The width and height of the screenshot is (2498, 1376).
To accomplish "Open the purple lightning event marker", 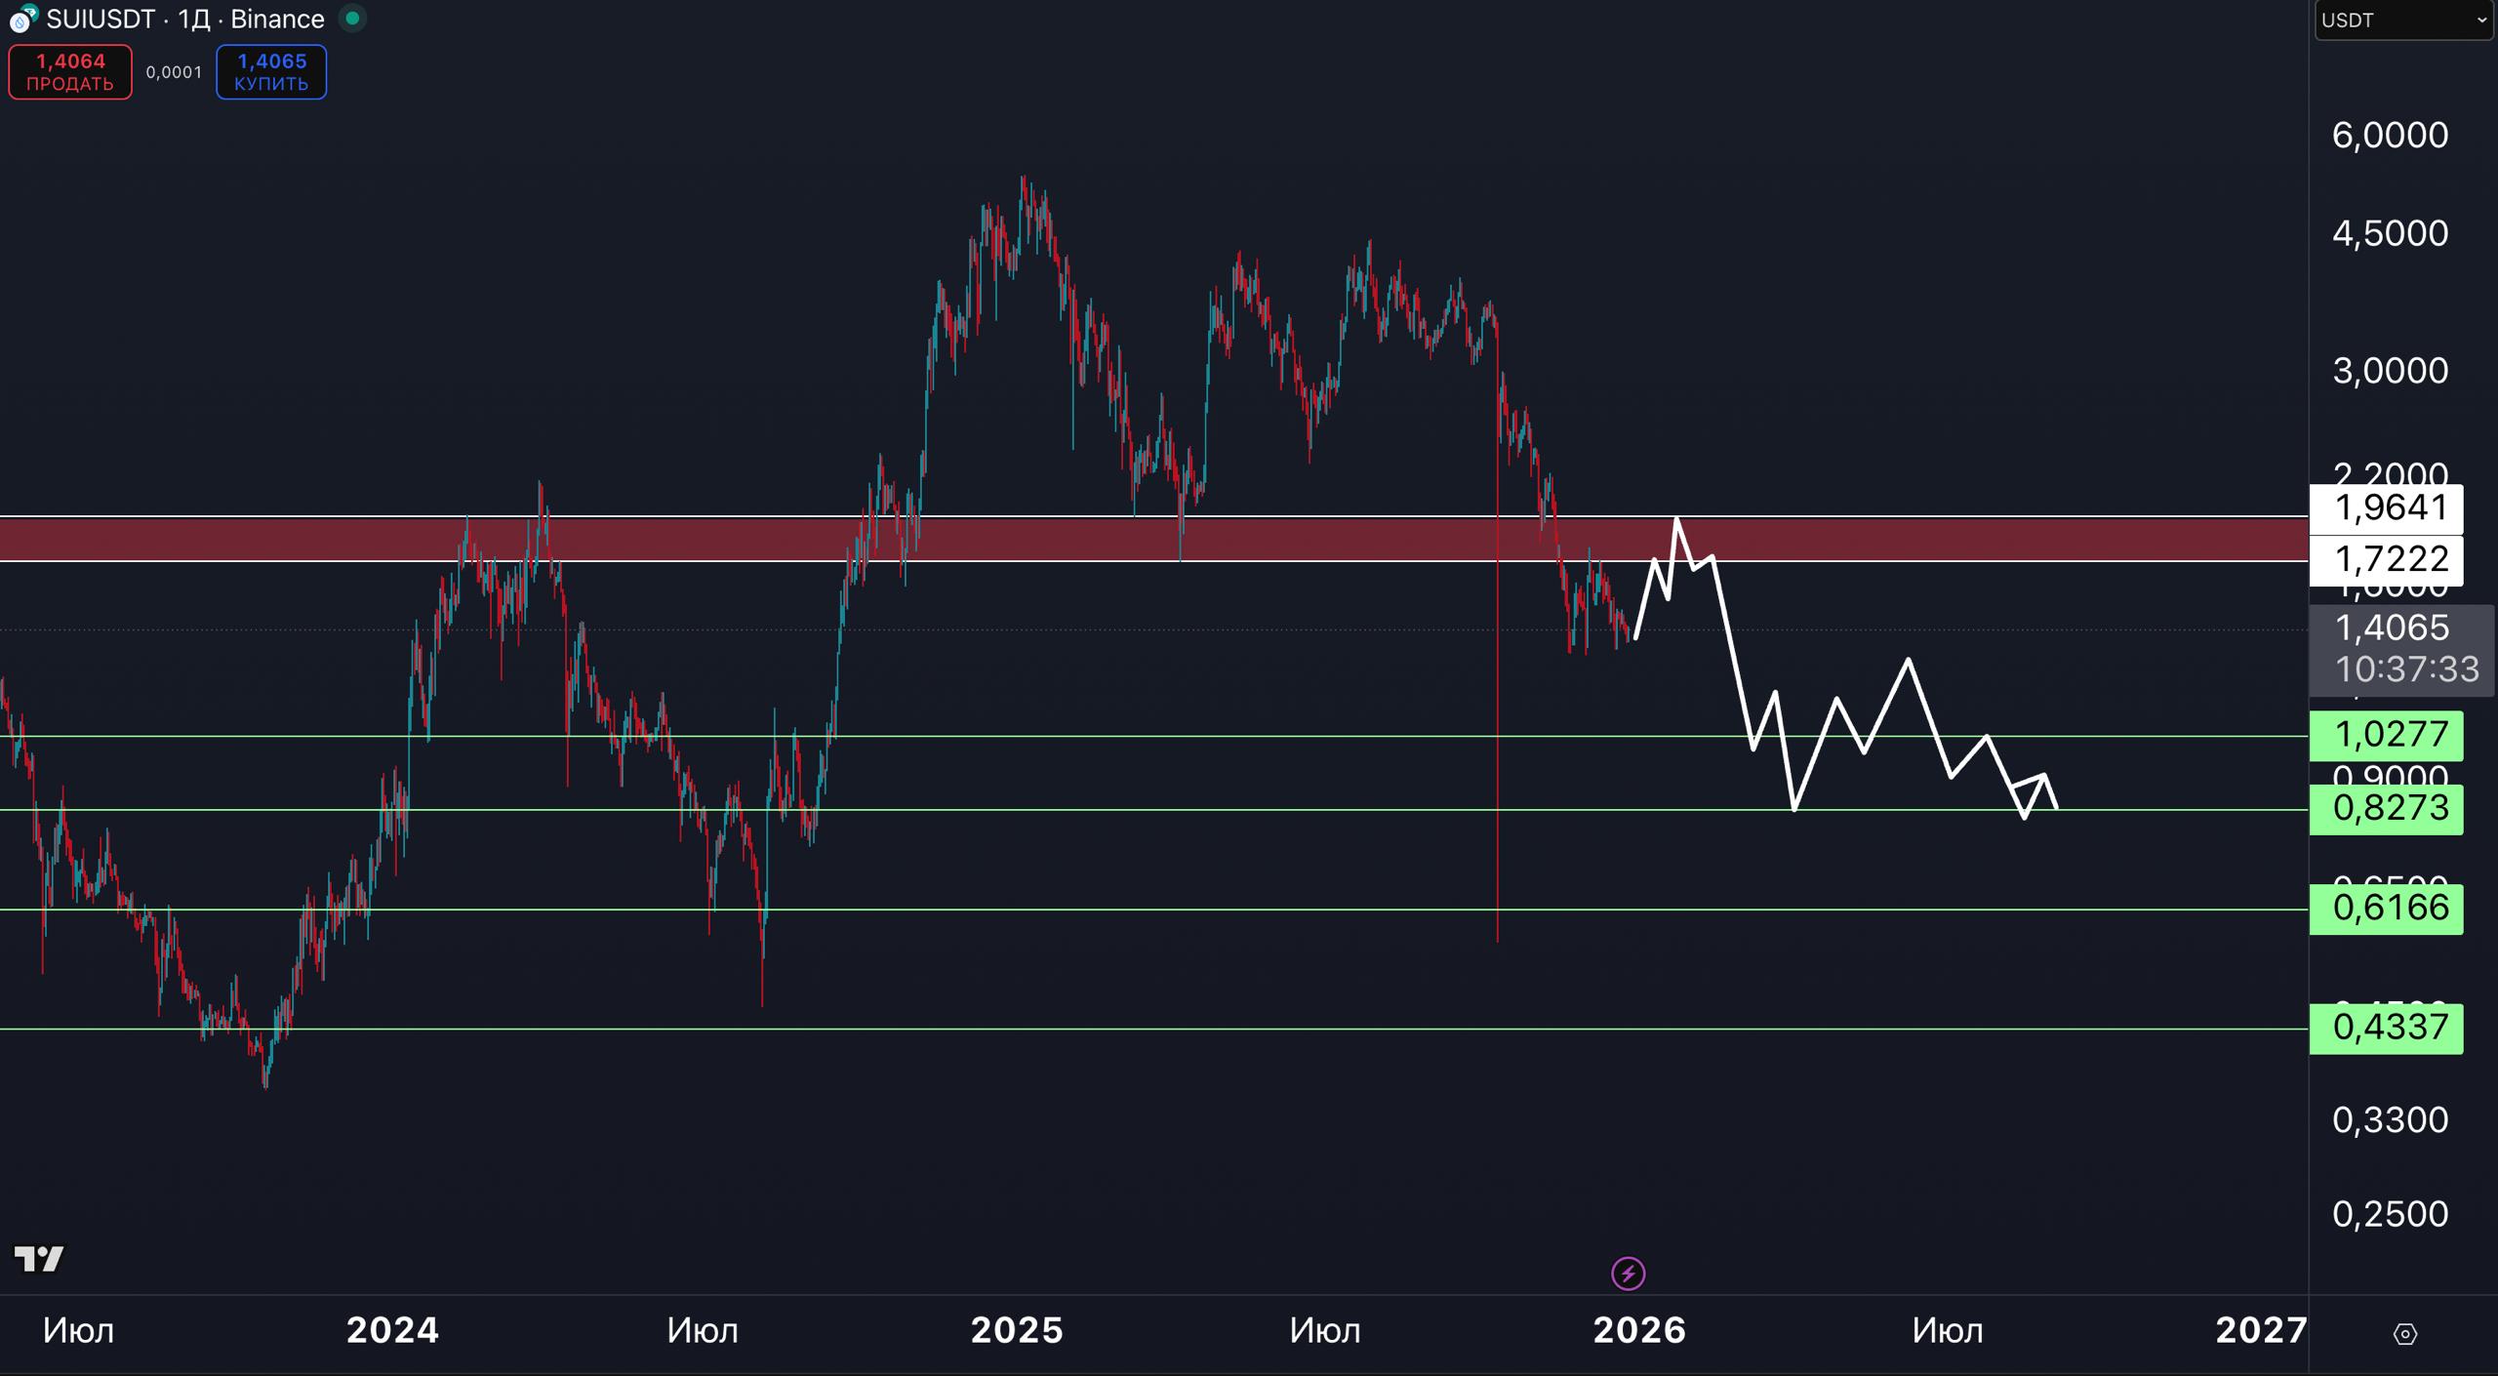I will (1628, 1274).
